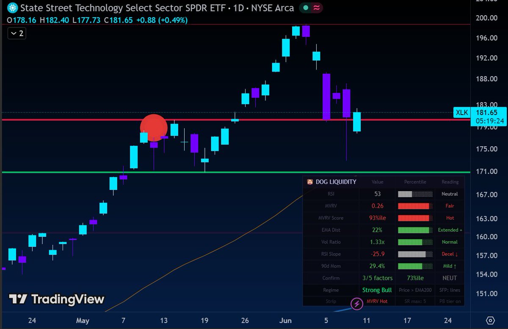
Task: Click the 26 date label on the time axis
Action: (x=245, y=321)
